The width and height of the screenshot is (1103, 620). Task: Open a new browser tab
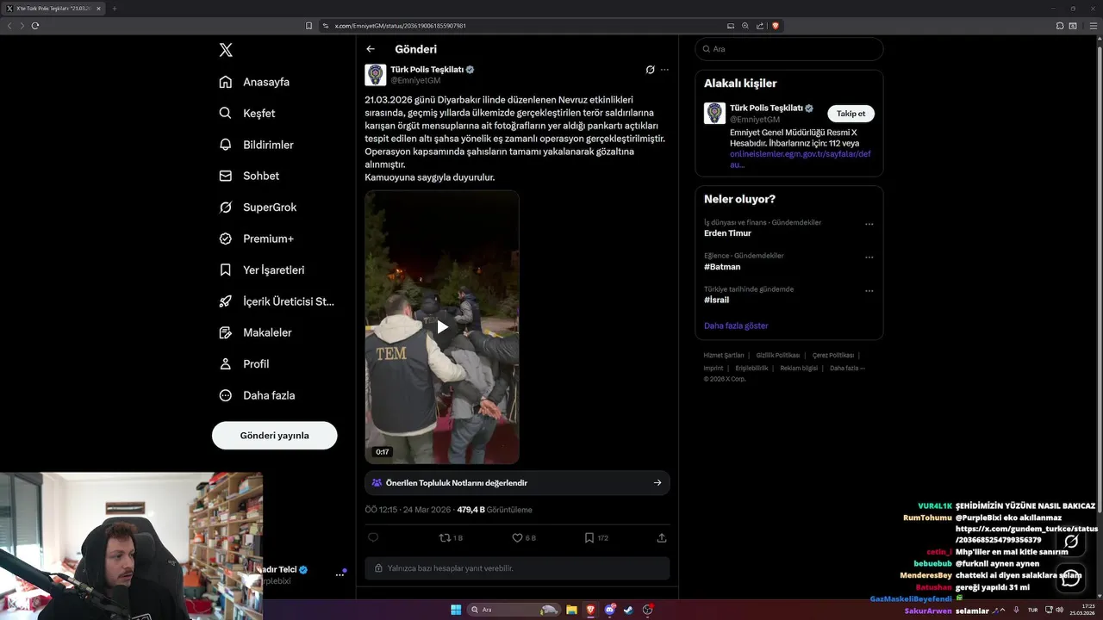tap(114, 9)
